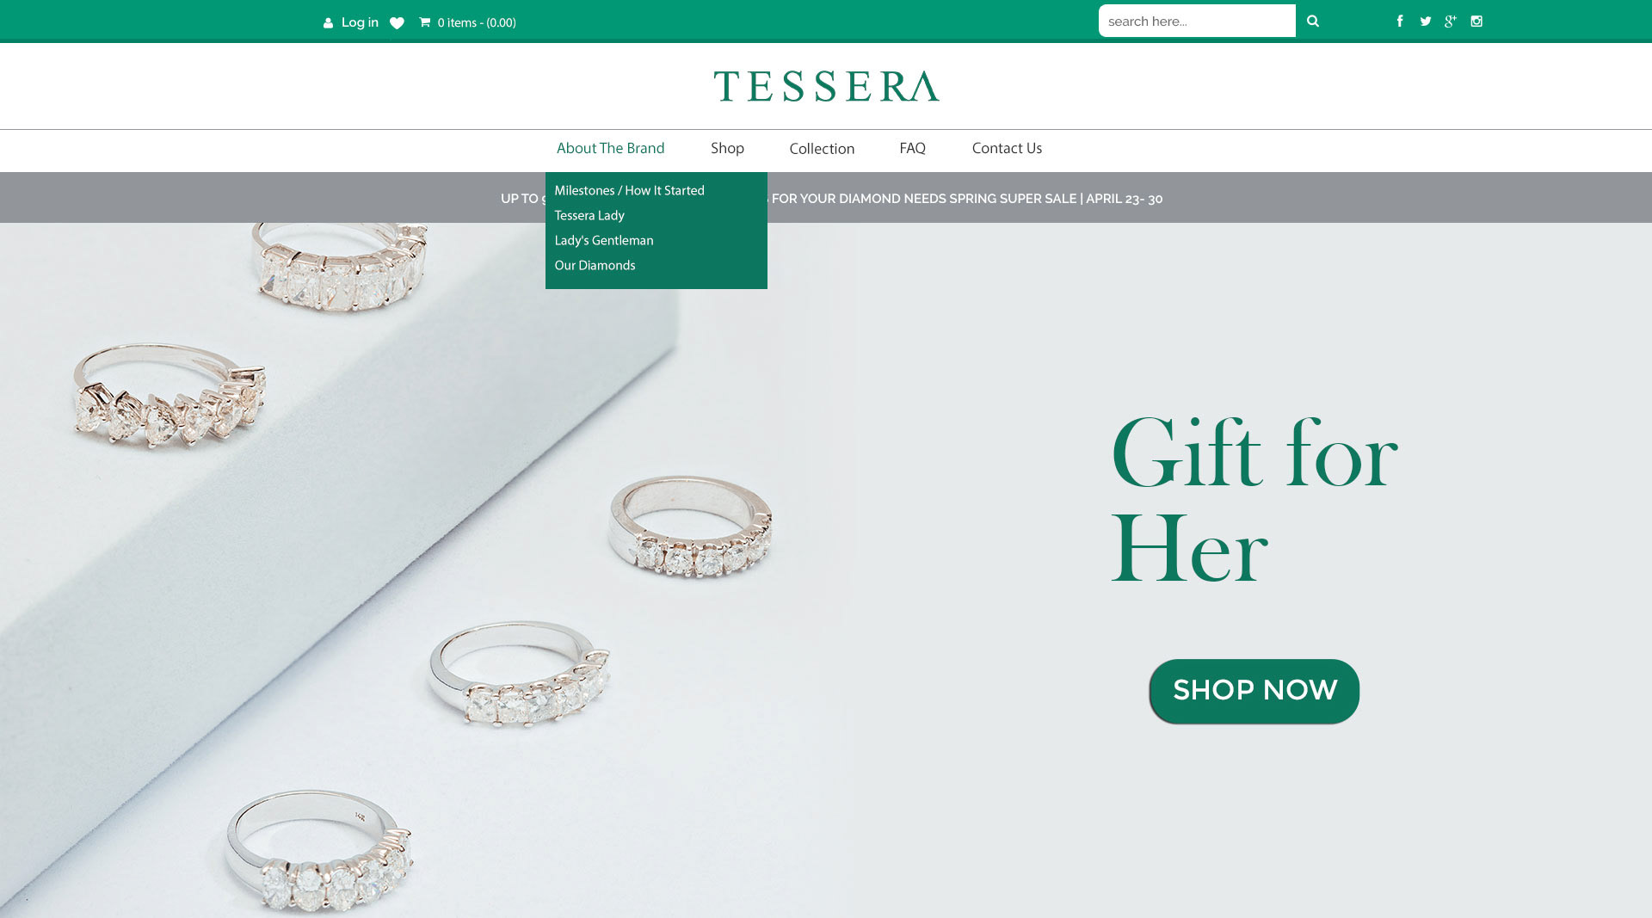The image size is (1652, 918).
Task: Choose Lady's Gentleman submenu item
Action: coord(604,240)
